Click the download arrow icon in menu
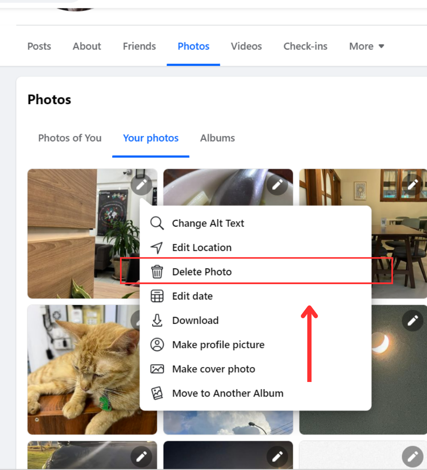 [x=157, y=320]
